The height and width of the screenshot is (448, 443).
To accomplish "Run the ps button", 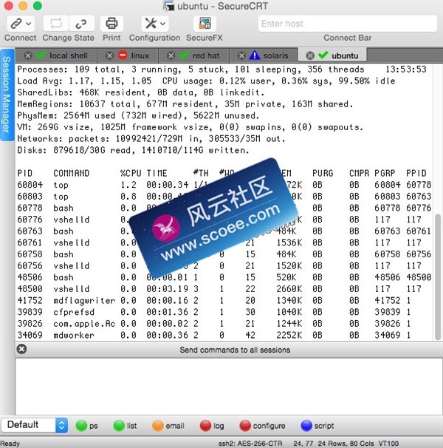I will pyautogui.click(x=87, y=426).
